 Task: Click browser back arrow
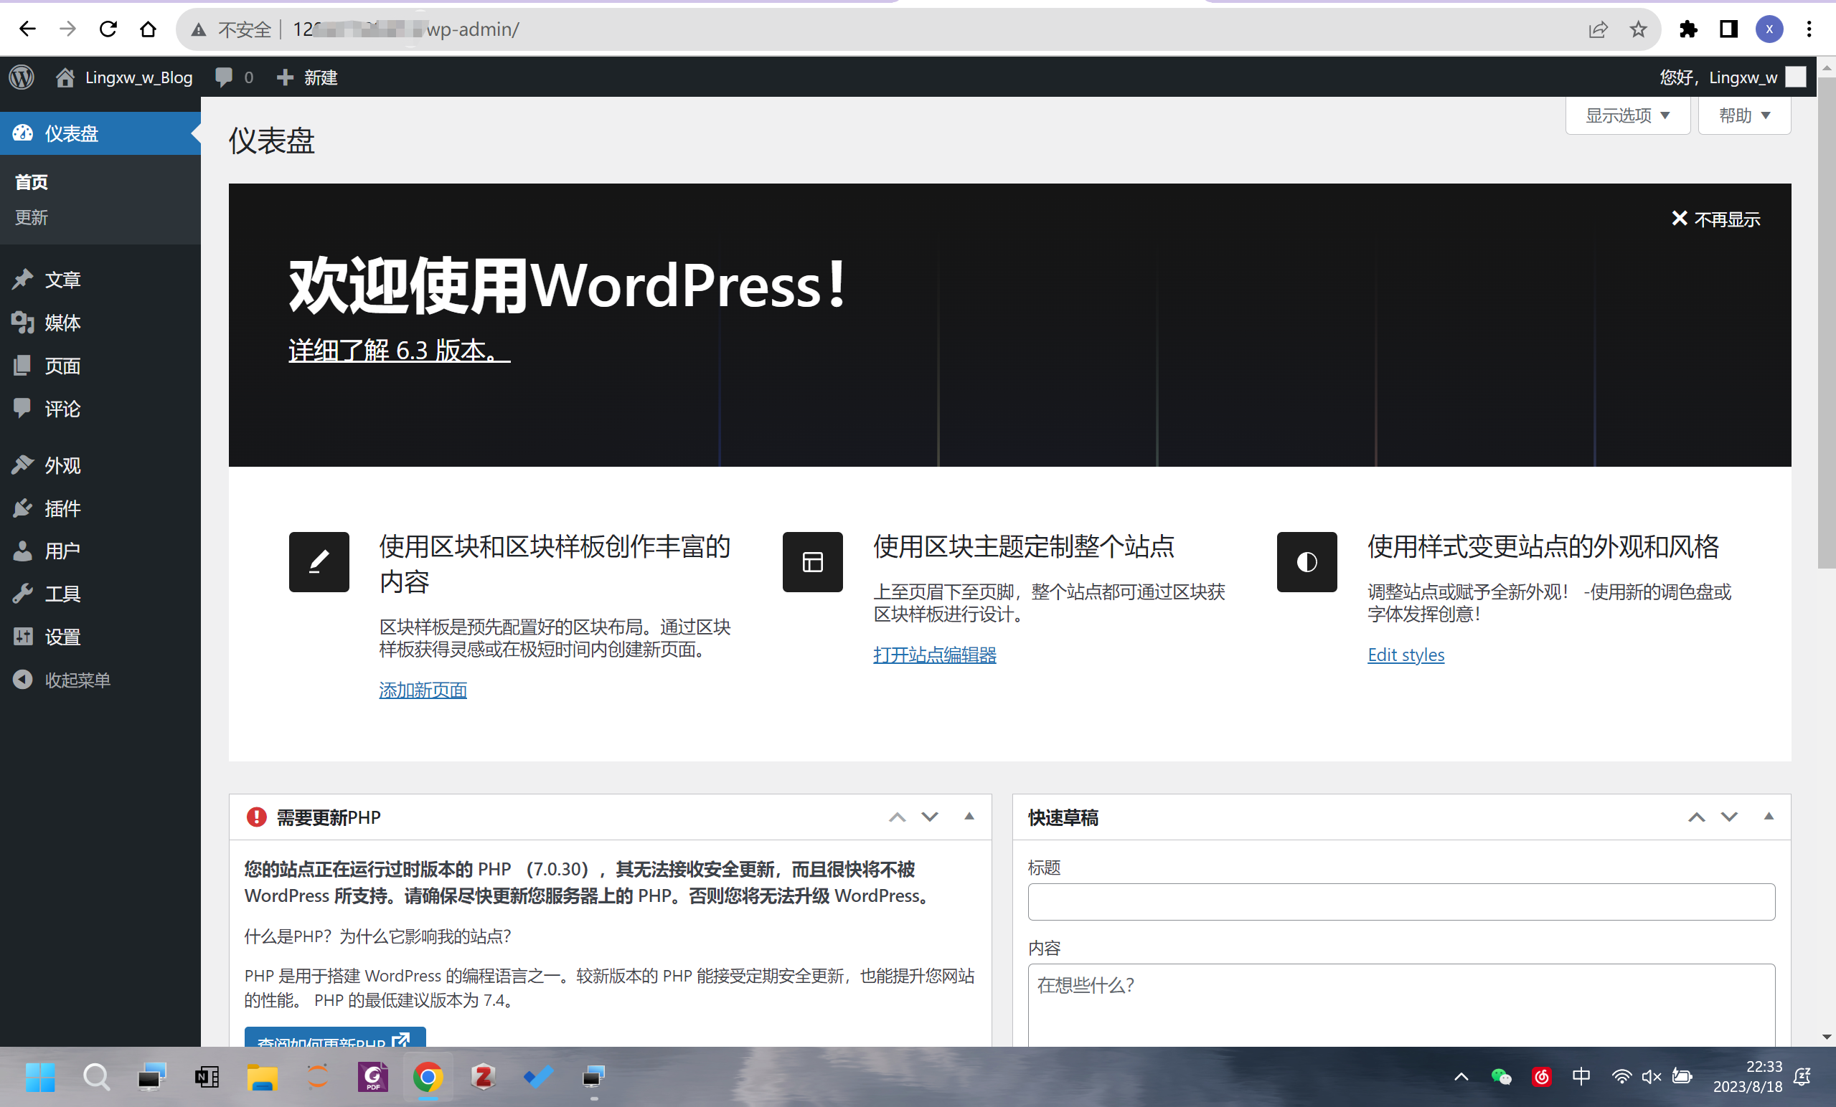pos(27,29)
